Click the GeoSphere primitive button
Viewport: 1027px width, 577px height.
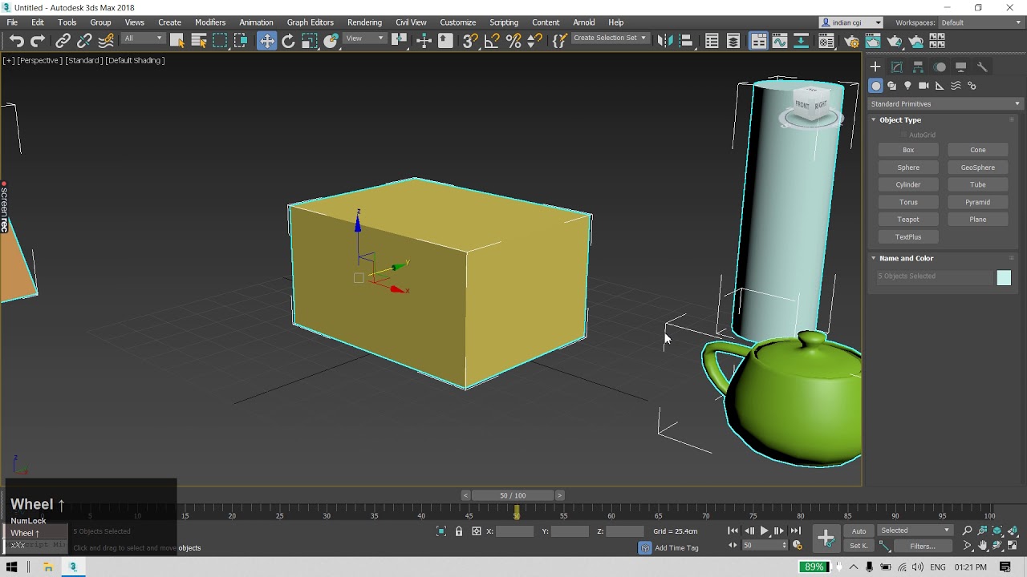(x=977, y=167)
